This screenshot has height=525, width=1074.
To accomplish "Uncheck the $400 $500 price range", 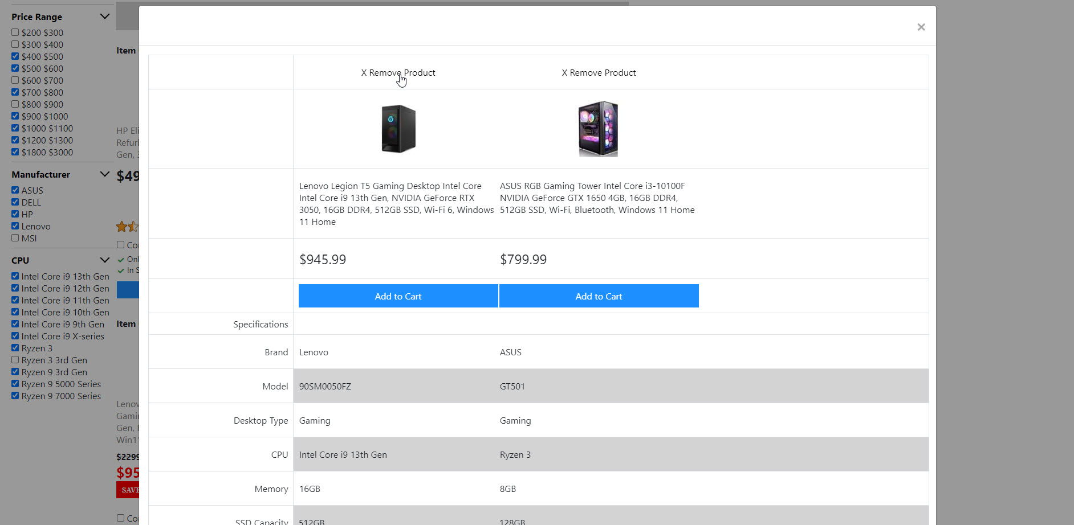I will click(15, 56).
